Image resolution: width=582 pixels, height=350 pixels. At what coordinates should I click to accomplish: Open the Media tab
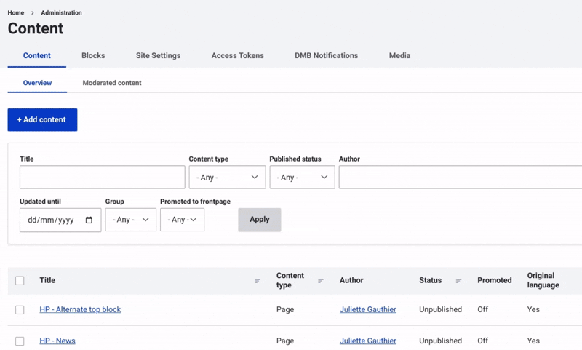coord(399,56)
